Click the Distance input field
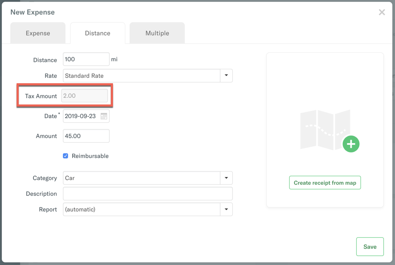Viewport: 395px width, 265px height. [86, 59]
